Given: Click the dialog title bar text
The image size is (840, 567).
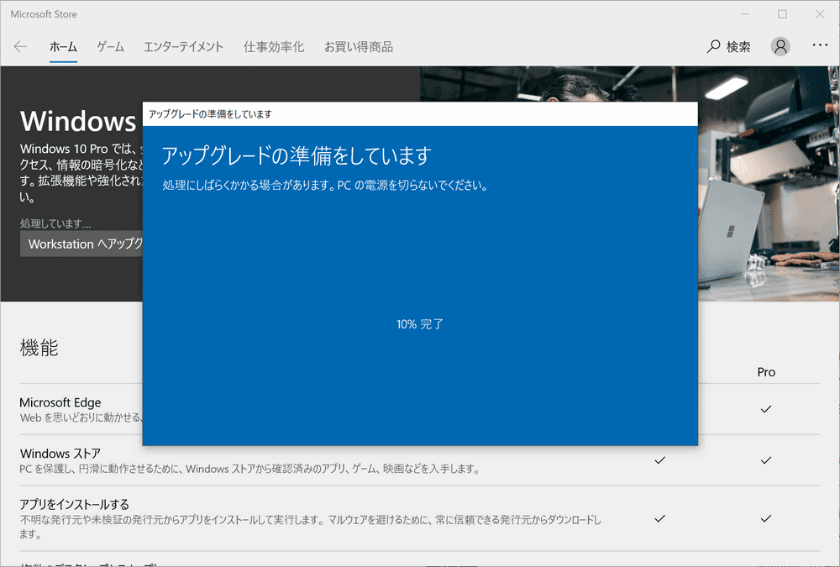Looking at the screenshot, I should point(210,114).
